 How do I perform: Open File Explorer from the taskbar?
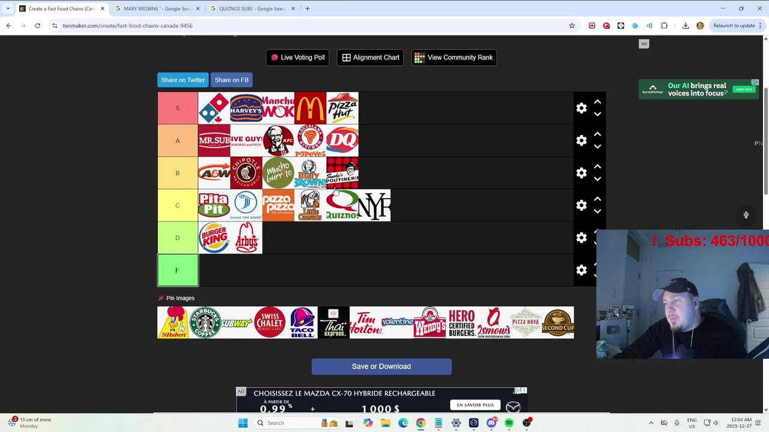click(x=385, y=423)
